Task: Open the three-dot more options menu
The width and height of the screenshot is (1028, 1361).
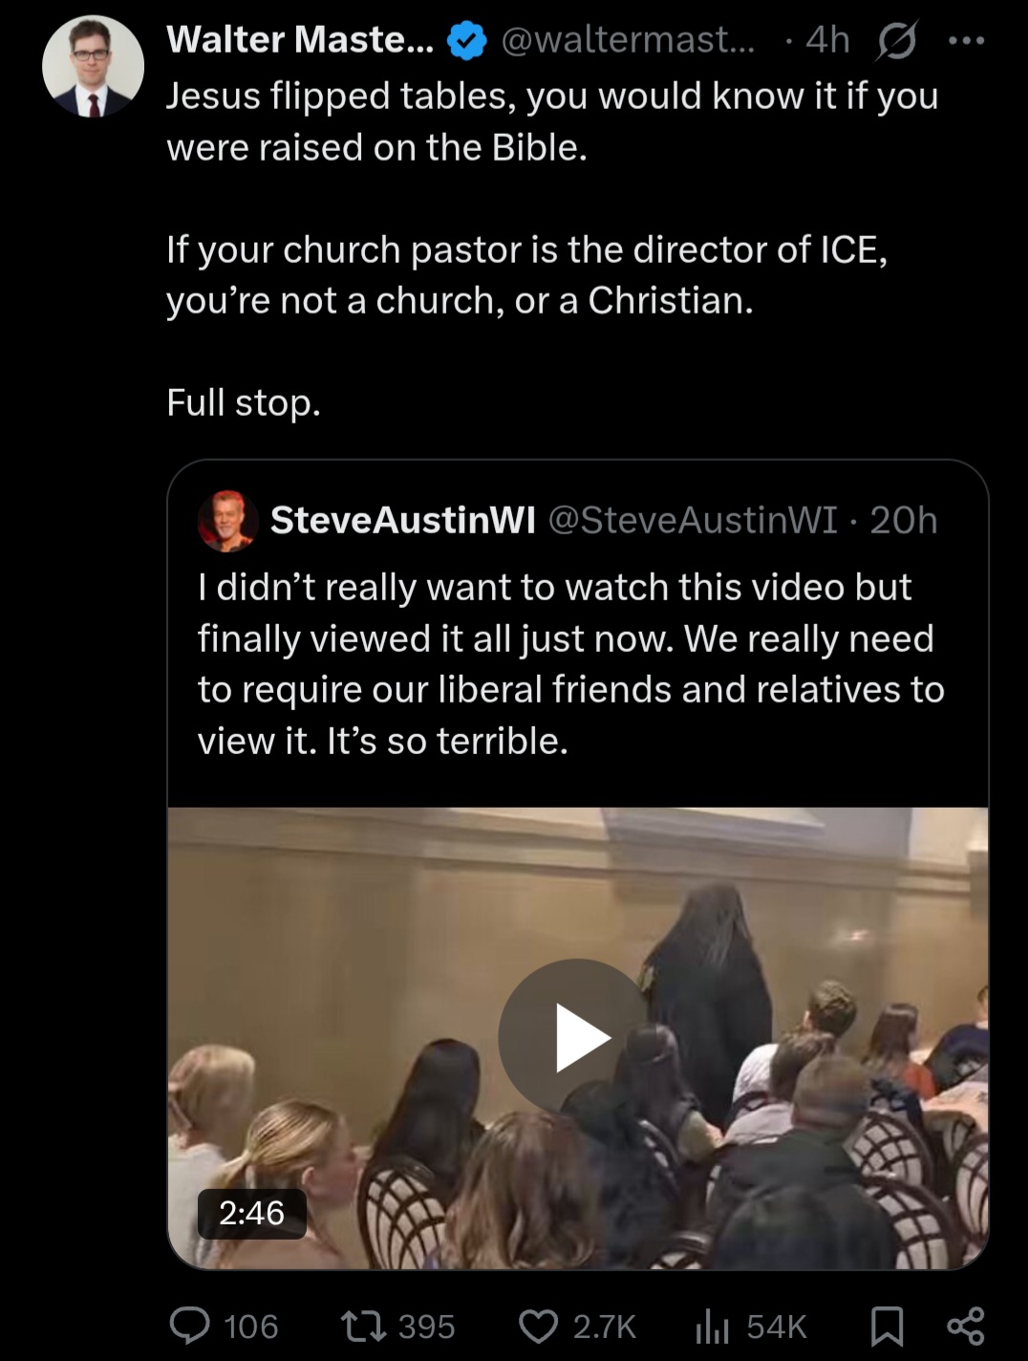Action: [966, 40]
